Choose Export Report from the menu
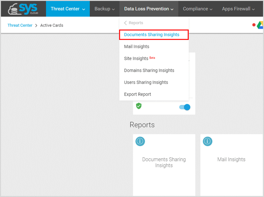 (x=154, y=94)
